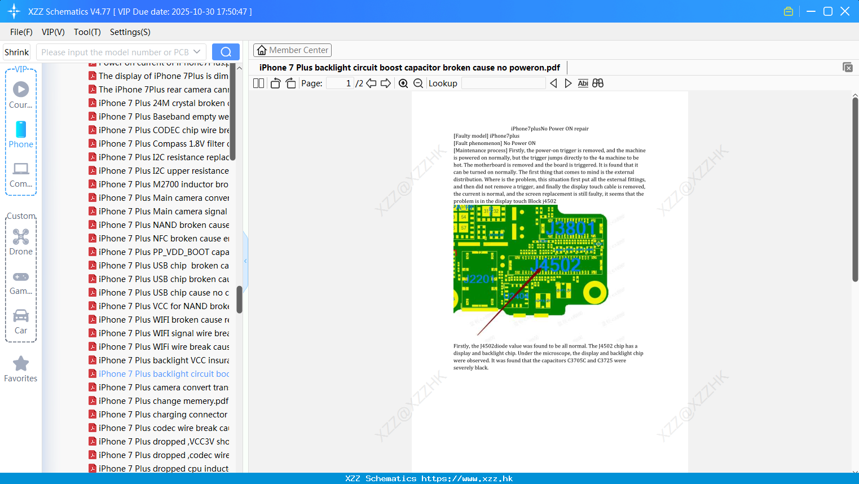Collapse the file list side handle
The image size is (859, 484).
point(245,261)
